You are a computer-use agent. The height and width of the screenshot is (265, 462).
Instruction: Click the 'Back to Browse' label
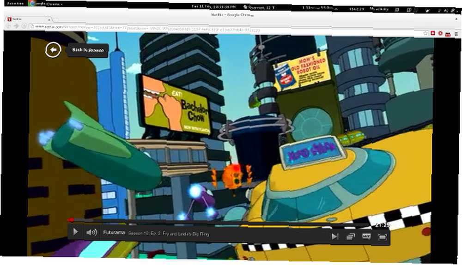coord(88,50)
